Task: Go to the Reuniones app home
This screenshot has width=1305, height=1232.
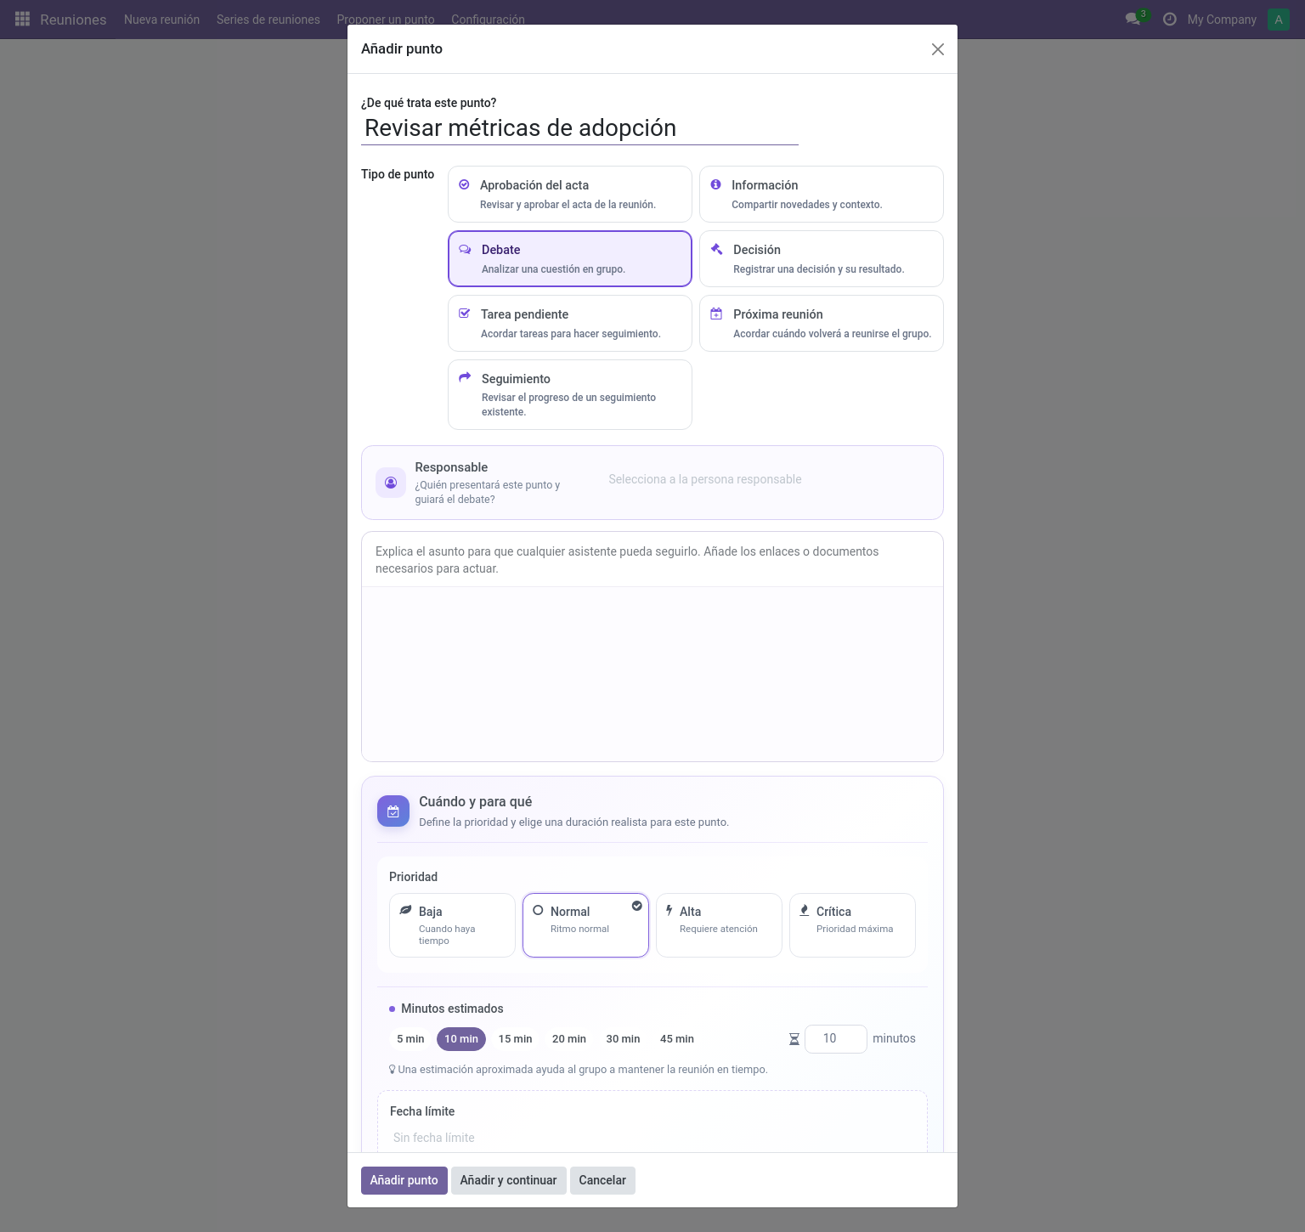Action: 73,20
